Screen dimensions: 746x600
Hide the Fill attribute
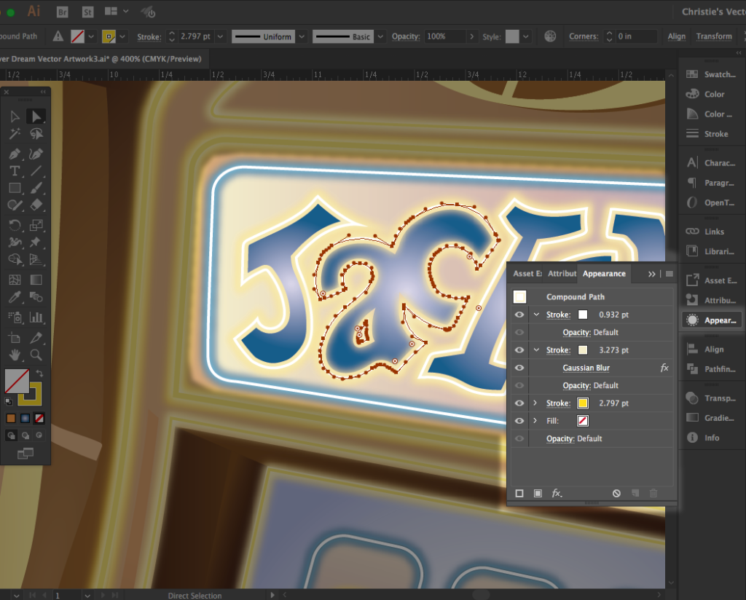[519, 421]
